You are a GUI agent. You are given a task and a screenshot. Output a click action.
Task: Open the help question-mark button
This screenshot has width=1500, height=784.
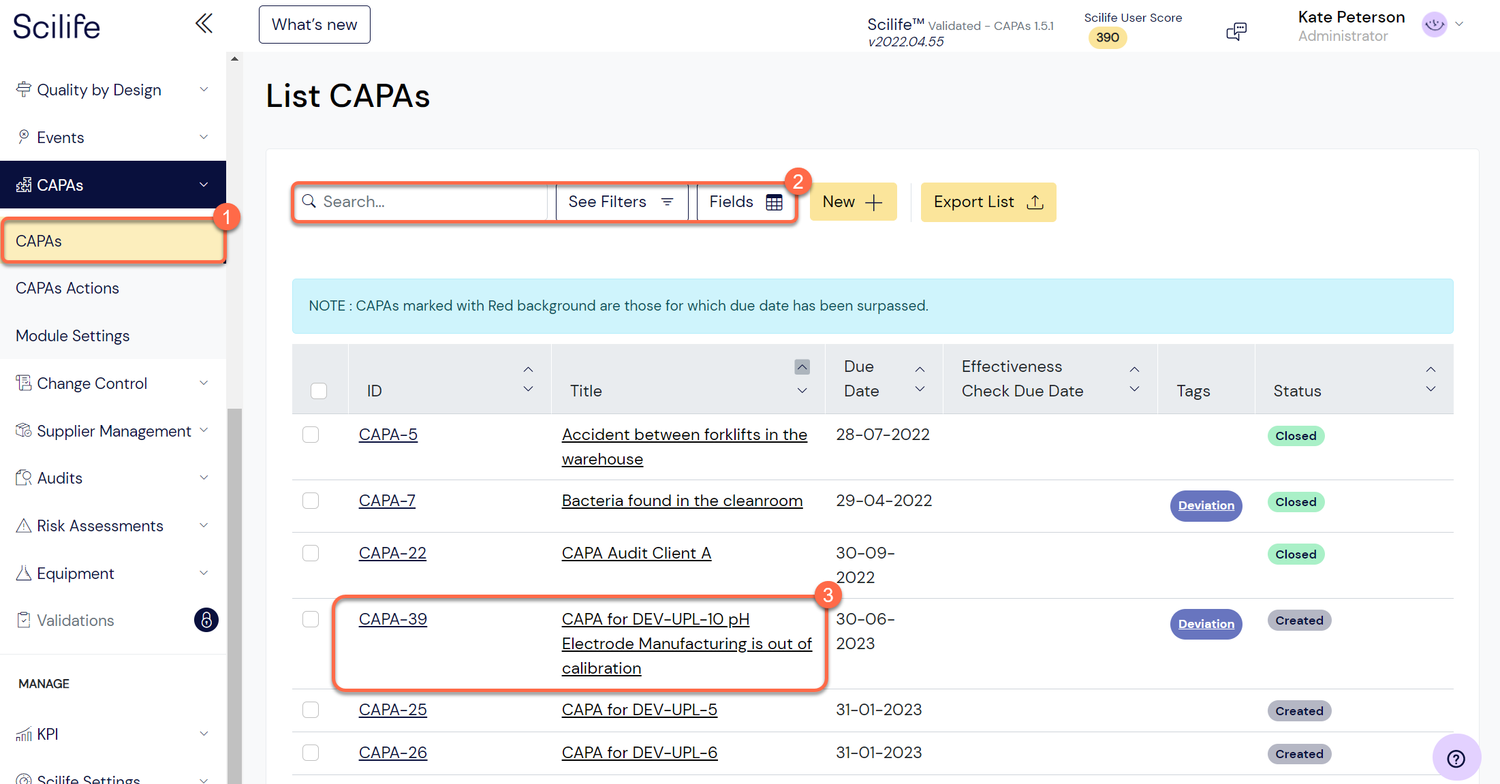click(1456, 758)
